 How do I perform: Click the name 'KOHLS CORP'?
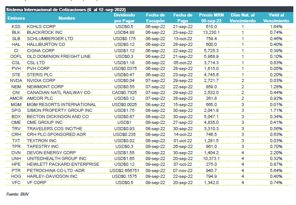[41, 27]
